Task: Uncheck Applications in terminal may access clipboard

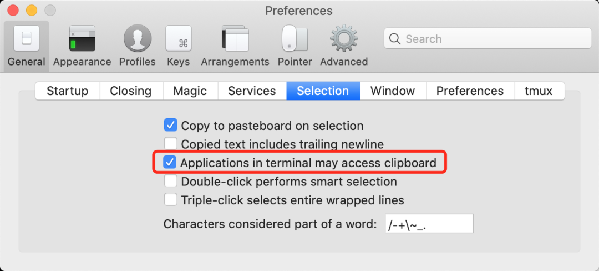Action: (170, 163)
